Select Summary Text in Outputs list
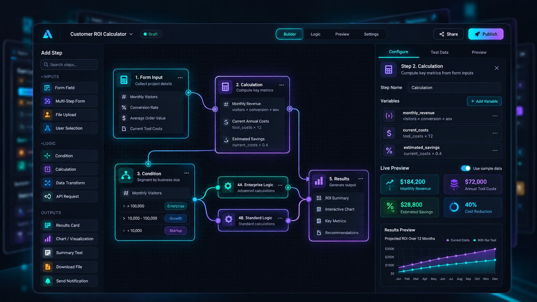 (69, 253)
